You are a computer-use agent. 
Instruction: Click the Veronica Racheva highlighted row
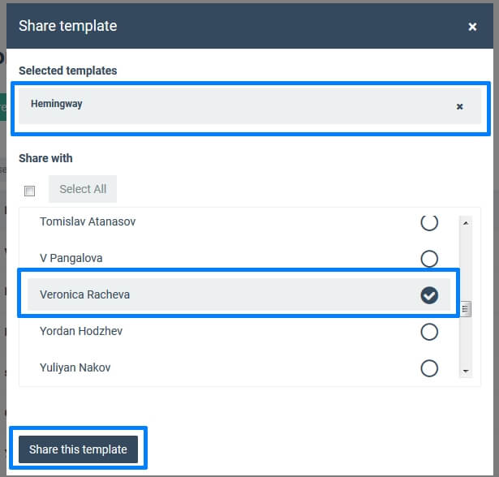(239, 294)
